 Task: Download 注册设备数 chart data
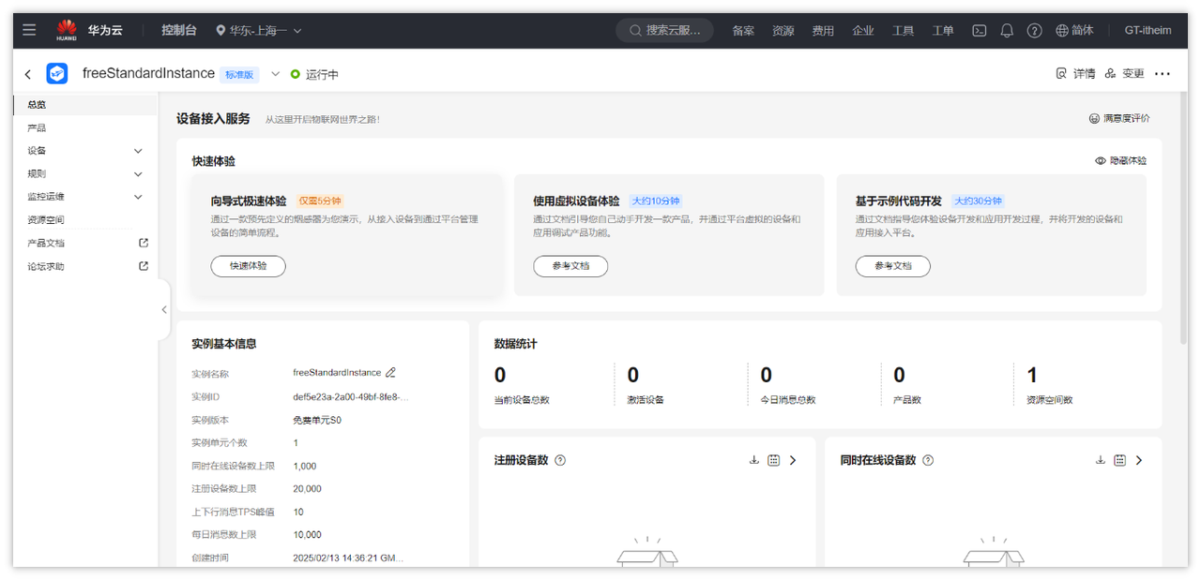pos(753,460)
